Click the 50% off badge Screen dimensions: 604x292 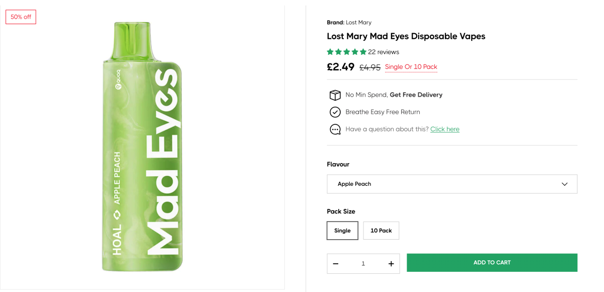click(21, 17)
